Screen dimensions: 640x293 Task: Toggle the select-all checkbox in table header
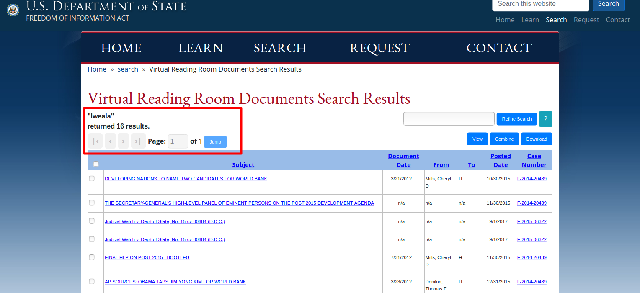[x=96, y=164]
